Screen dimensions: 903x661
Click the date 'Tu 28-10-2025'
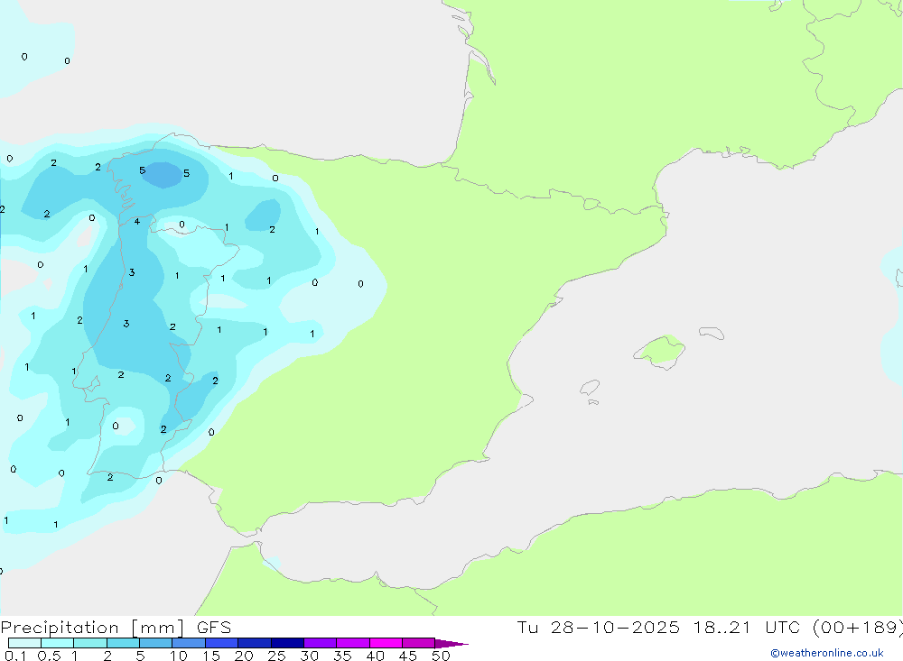[598, 628]
